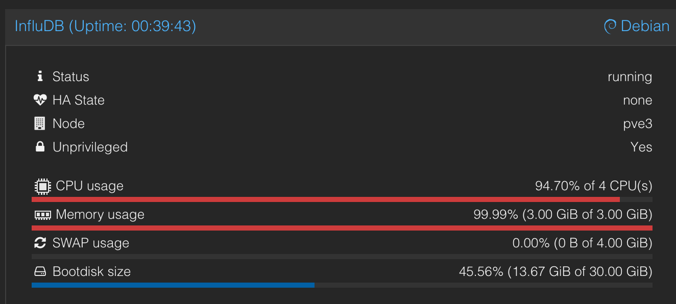Screen dimensions: 676x304
Task: Click the red Memory usage progress bar
Action: tap(342, 228)
